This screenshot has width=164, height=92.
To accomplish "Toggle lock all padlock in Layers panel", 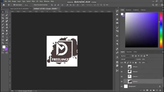I will click(136, 63).
